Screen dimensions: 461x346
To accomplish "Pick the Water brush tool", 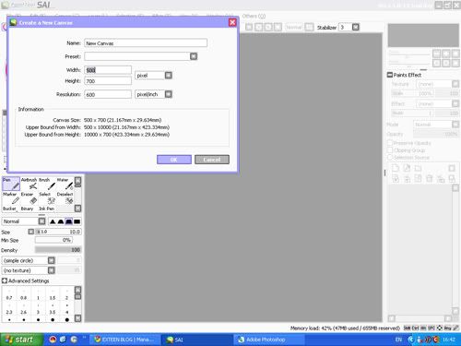I will pyautogui.click(x=65, y=184).
